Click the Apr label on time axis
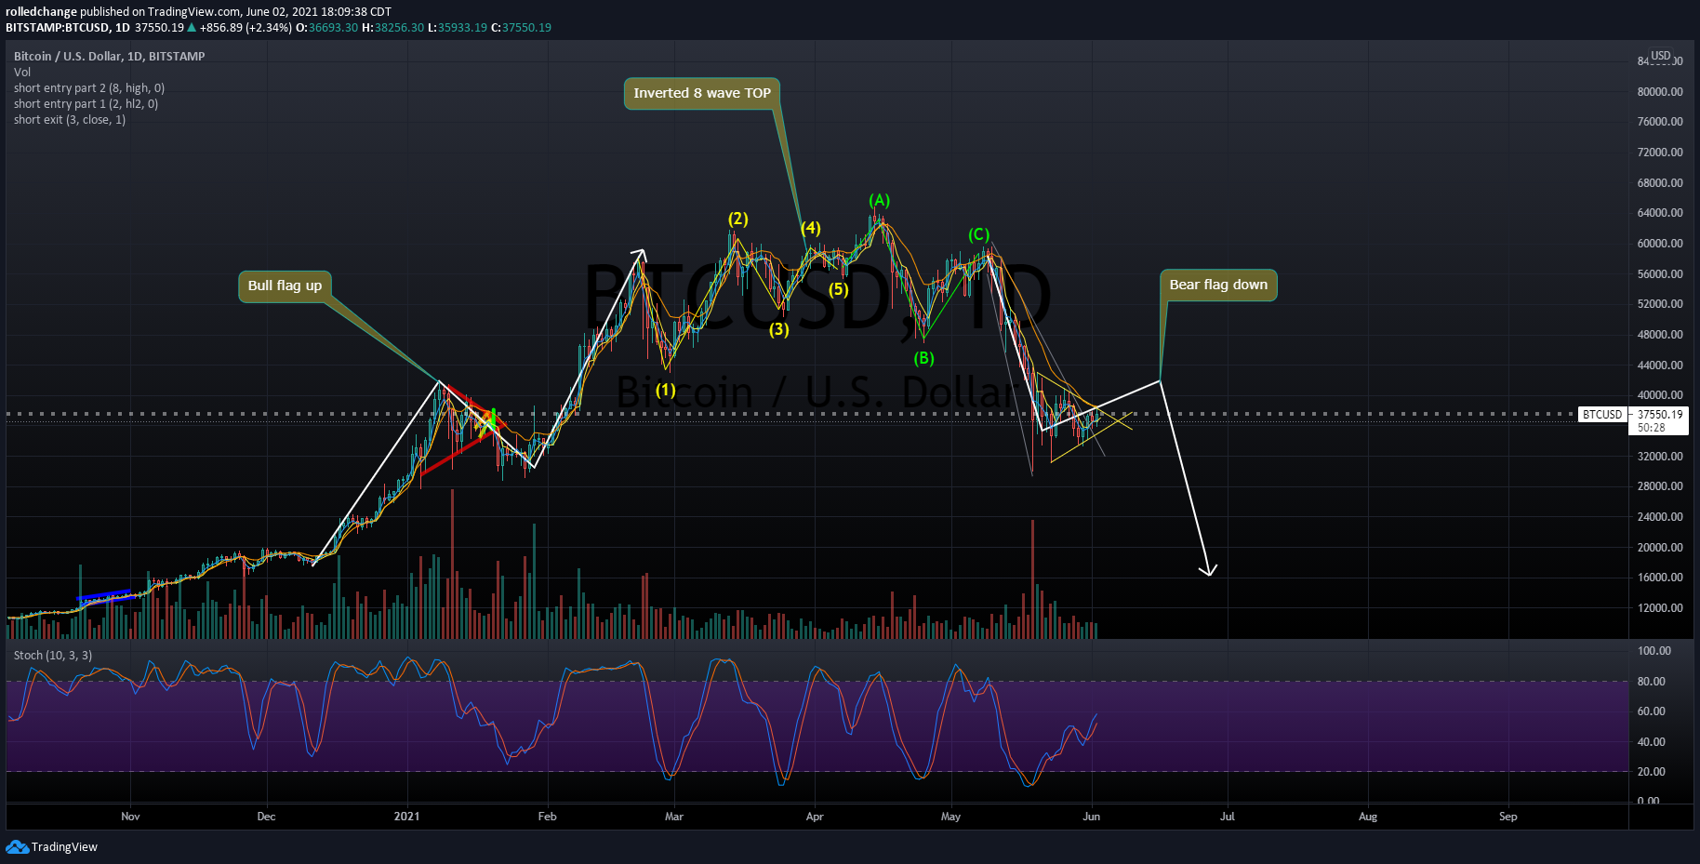Image resolution: width=1700 pixels, height=864 pixels. pyautogui.click(x=815, y=817)
